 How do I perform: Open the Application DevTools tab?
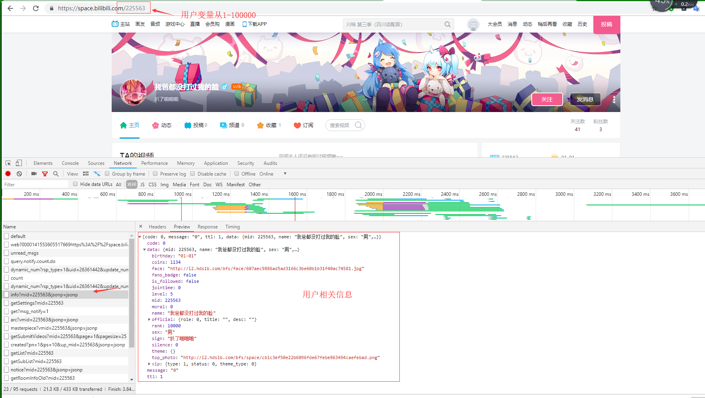(216, 163)
